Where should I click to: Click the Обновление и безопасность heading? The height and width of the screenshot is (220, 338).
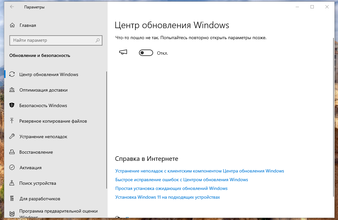pos(40,56)
